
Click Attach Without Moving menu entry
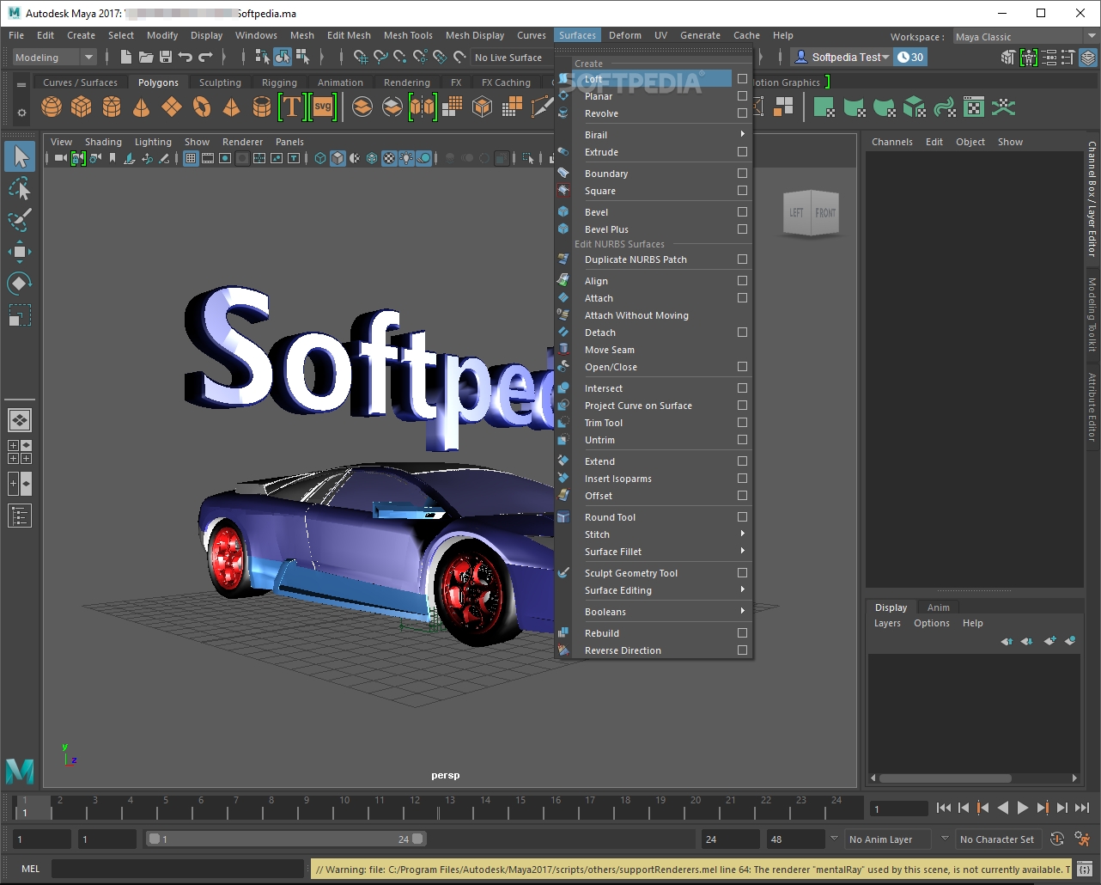[654, 315]
